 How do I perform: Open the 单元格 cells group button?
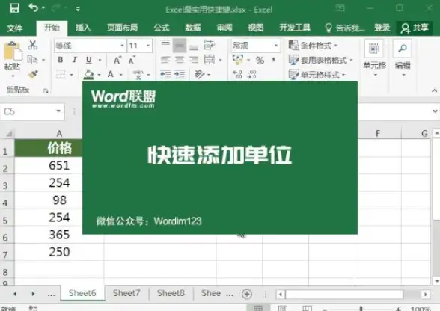pos(375,58)
